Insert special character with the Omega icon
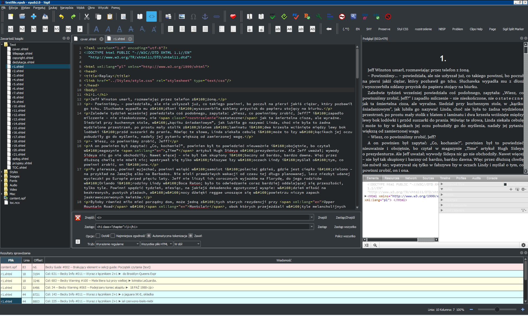The height and width of the screenshot is (316, 528). [x=193, y=17]
